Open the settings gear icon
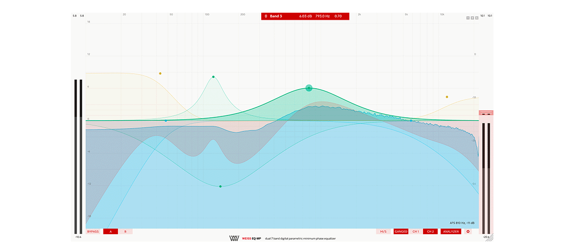564x244 pixels. coord(468,231)
